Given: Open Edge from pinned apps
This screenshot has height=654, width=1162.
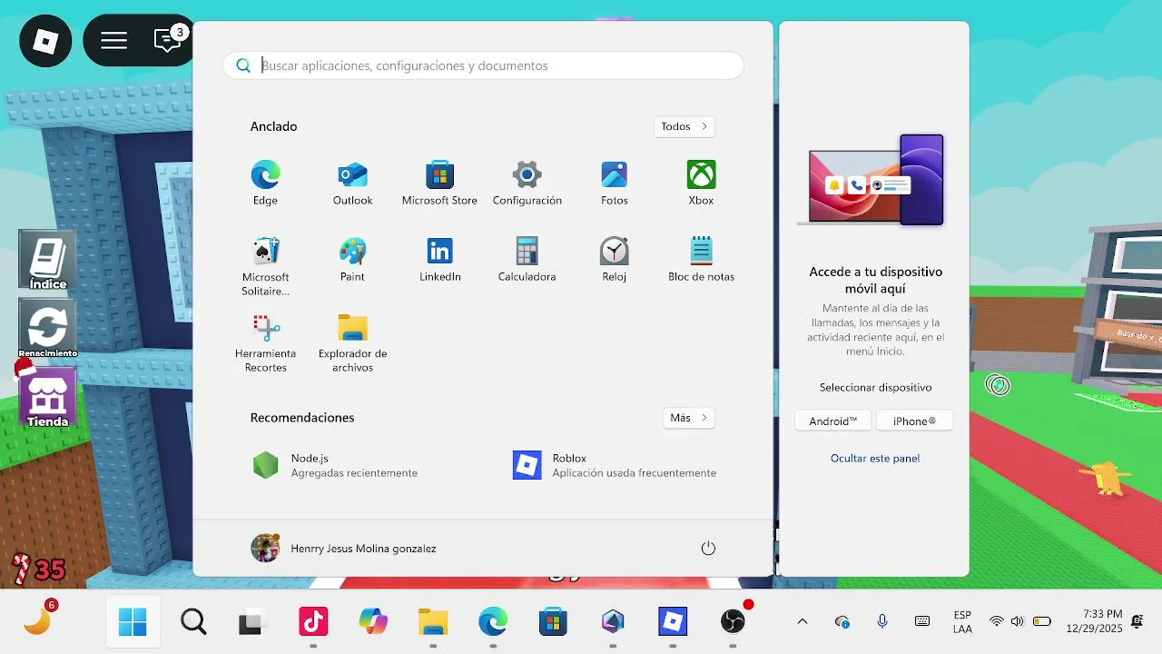Looking at the screenshot, I should tap(265, 183).
